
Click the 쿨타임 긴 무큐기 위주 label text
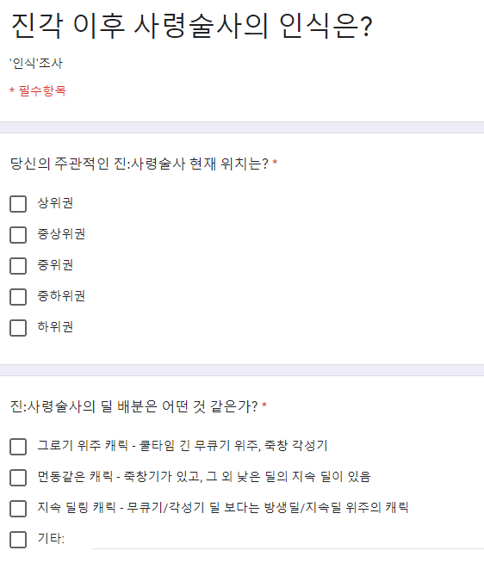pyautogui.click(x=200, y=446)
